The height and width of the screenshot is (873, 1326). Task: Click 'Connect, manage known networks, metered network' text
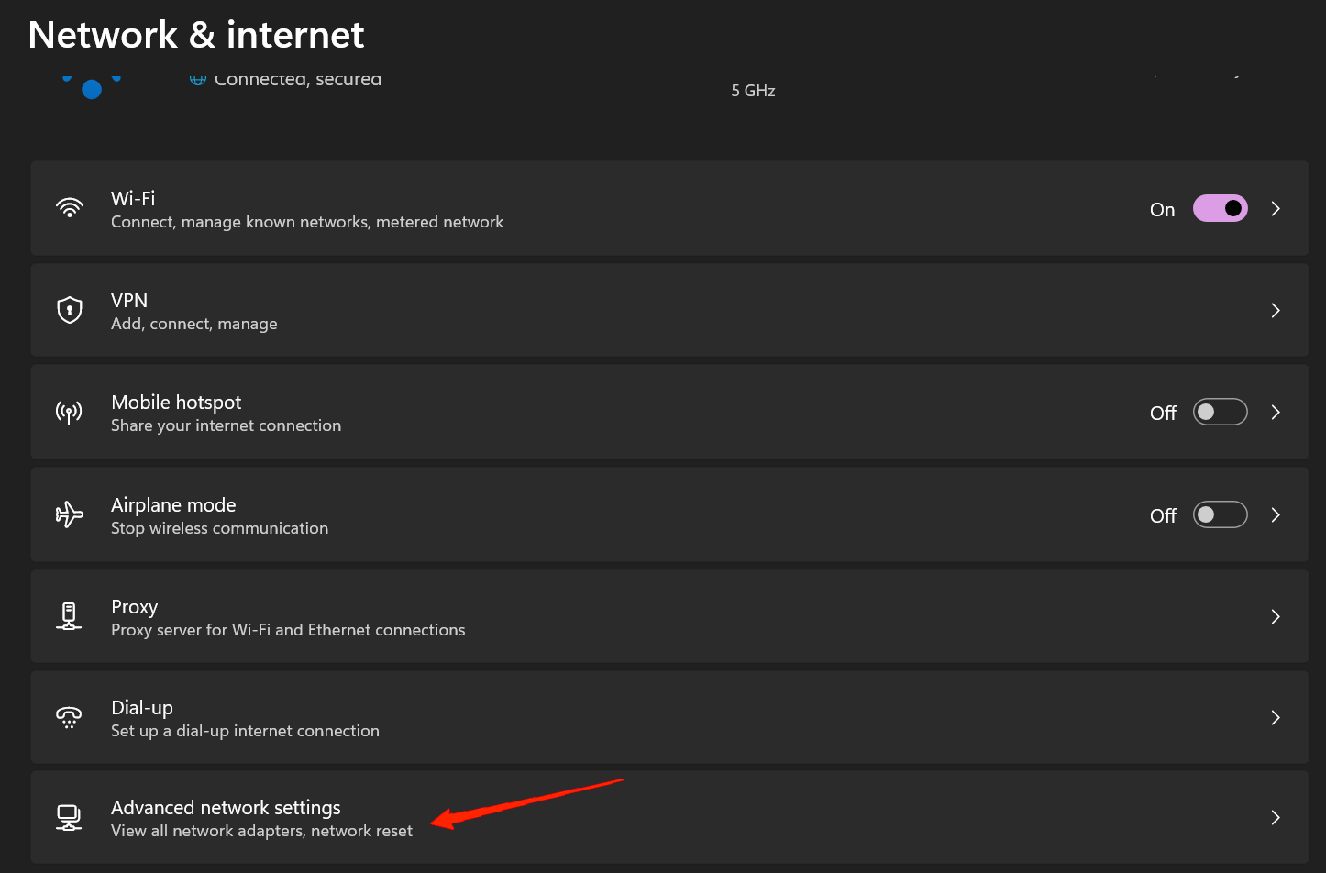tap(307, 222)
